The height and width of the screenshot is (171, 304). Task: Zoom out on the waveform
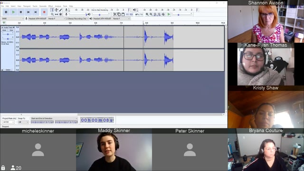pyautogui.click(x=151, y=14)
